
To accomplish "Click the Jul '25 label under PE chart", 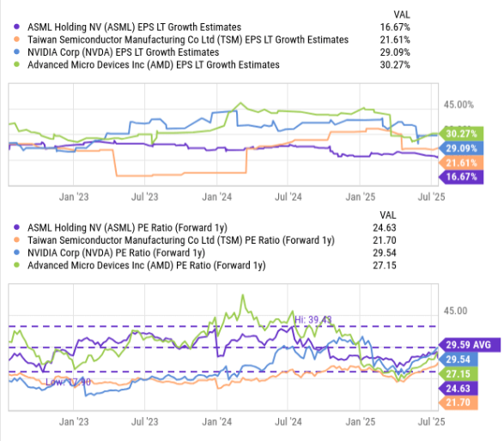I will point(431,422).
